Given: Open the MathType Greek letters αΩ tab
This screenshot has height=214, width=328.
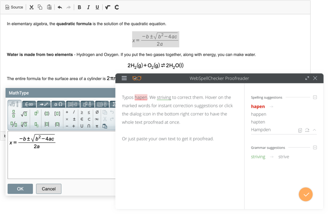Looking at the screenshot, I should click(58, 104).
